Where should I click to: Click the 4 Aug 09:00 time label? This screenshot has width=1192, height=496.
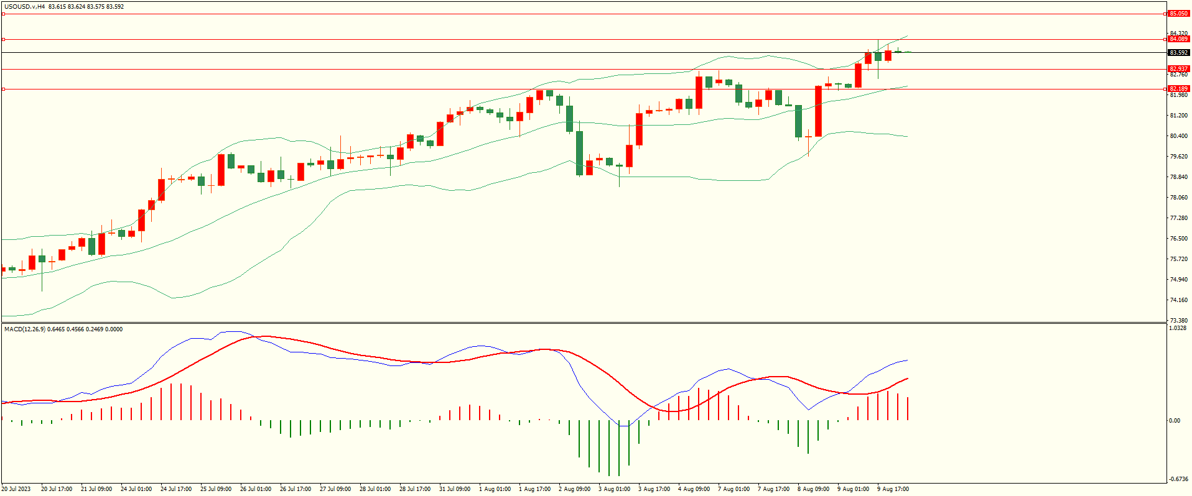[694, 489]
